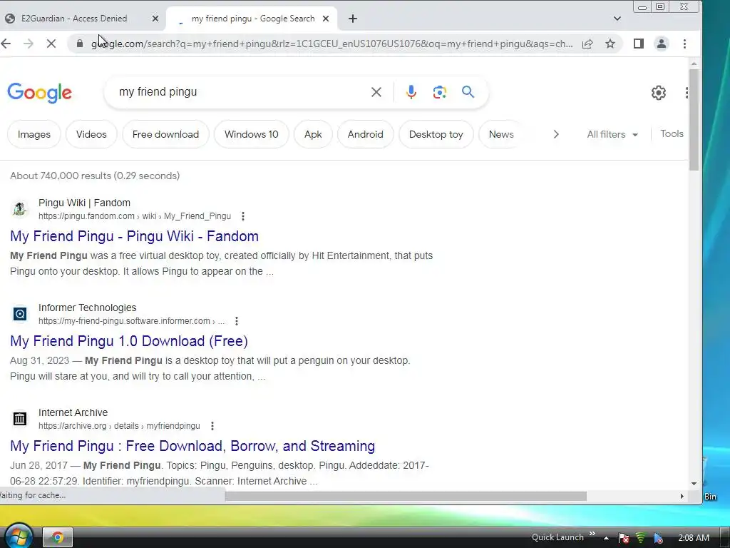Image resolution: width=730 pixels, height=548 pixels.
Task: Select the my friend pingu Google Search tab
Action: click(253, 19)
